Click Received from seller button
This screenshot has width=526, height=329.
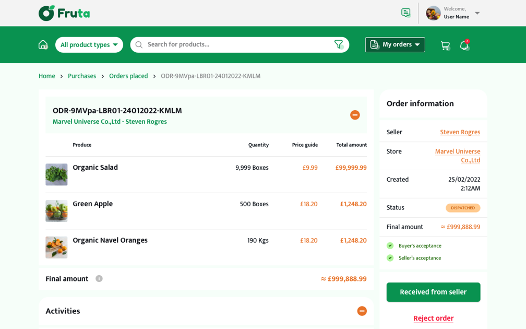[433, 292]
